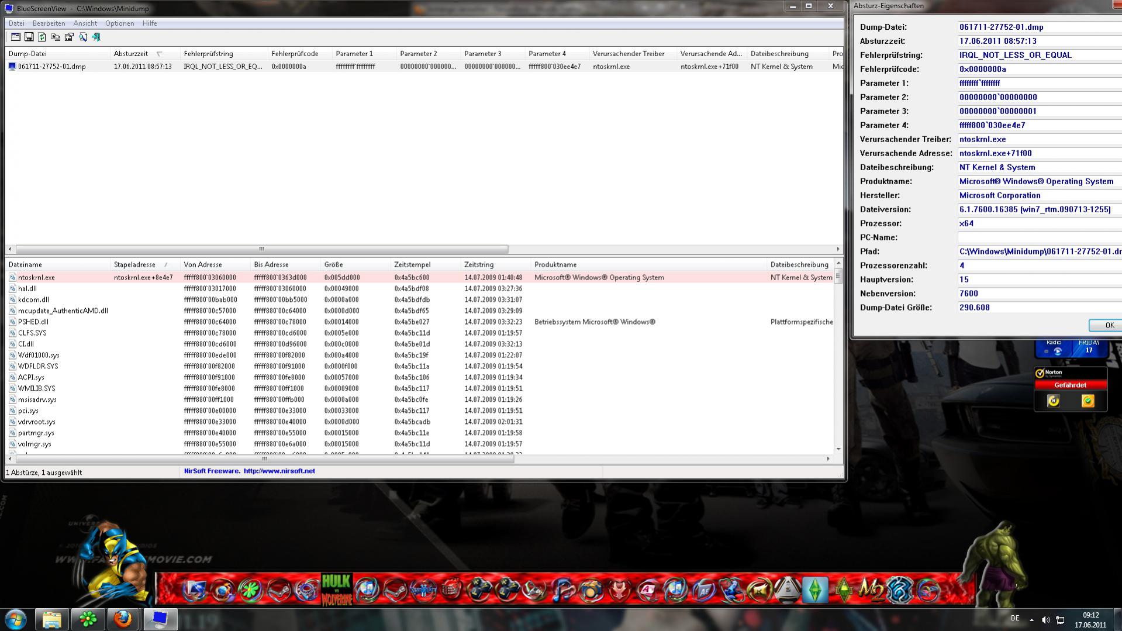The width and height of the screenshot is (1122, 631).
Task: Click the network tray icon
Action: [1060, 620]
